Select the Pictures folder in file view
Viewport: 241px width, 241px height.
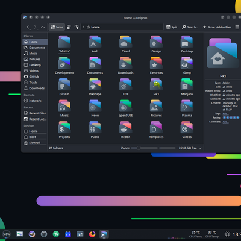[x=156, y=106]
